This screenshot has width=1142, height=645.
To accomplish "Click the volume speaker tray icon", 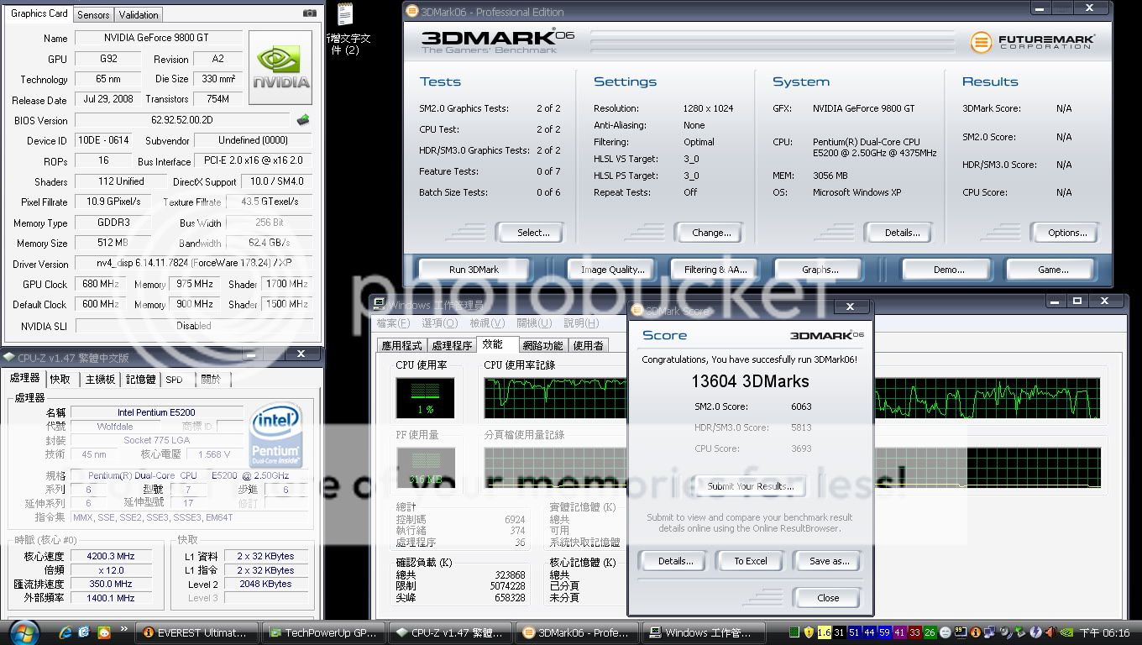I will [x=1050, y=632].
